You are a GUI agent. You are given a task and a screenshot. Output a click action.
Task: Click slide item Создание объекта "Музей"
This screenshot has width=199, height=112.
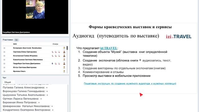[125, 54]
